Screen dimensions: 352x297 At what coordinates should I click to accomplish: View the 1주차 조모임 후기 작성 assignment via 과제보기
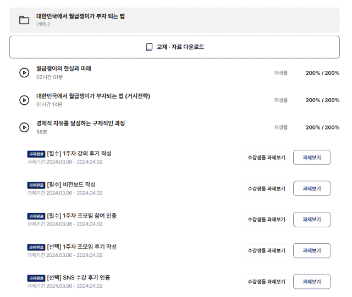(312, 250)
